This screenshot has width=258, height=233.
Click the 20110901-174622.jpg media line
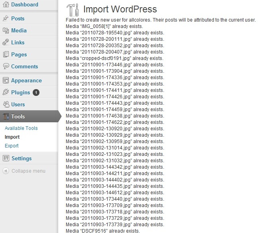tap(115, 122)
